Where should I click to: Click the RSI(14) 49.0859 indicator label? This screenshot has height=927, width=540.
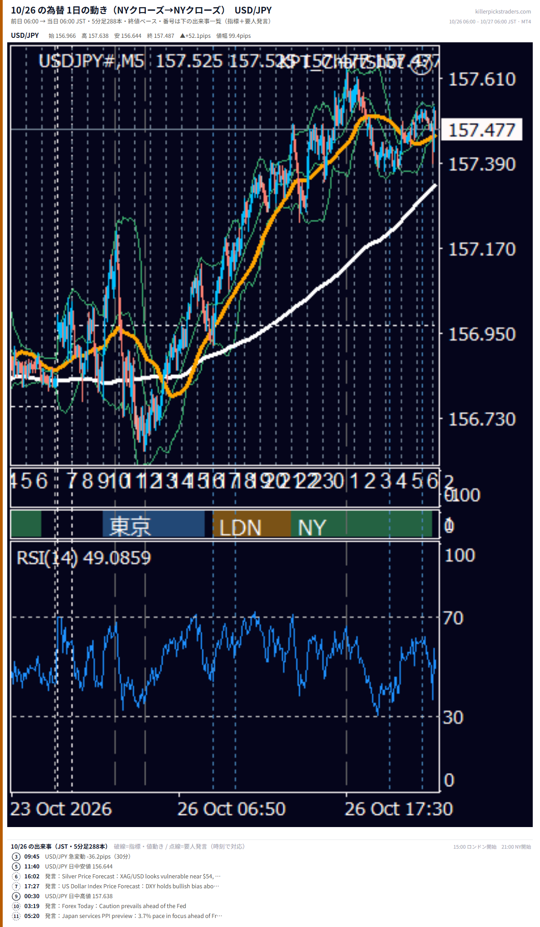pos(84,558)
